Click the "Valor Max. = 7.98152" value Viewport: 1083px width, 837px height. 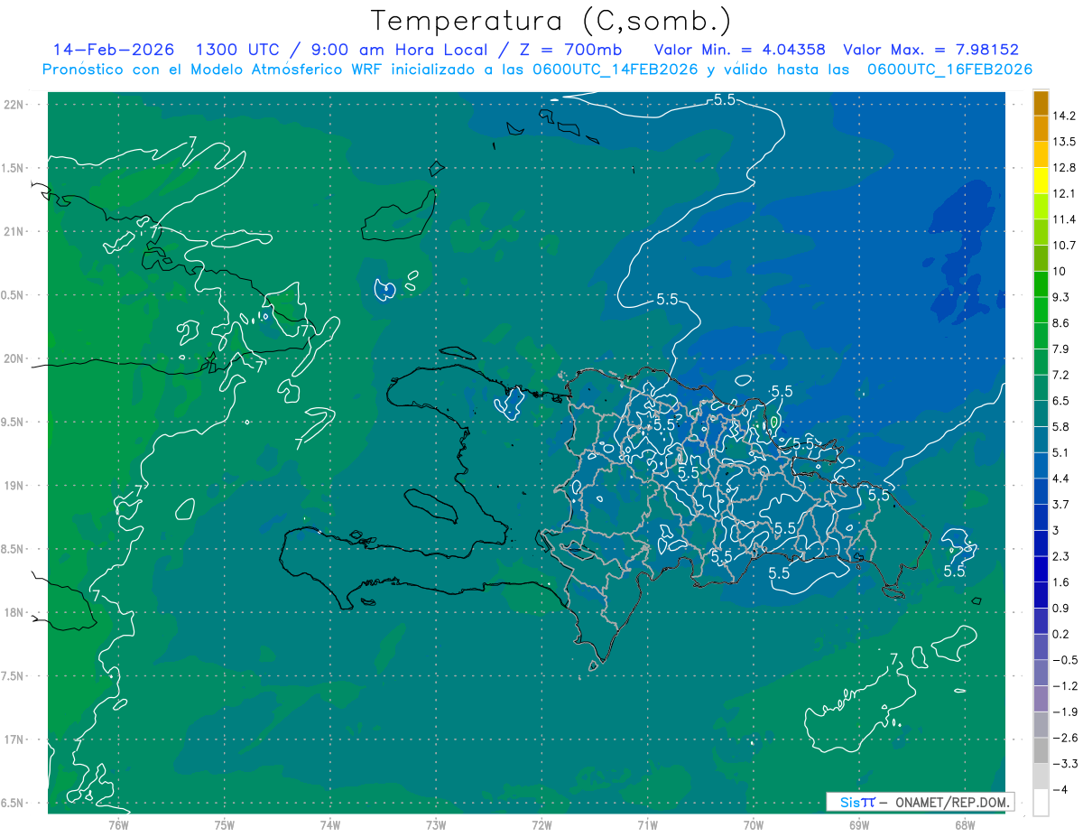click(930, 50)
